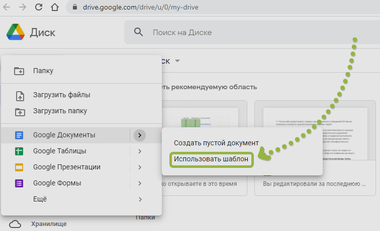Select Создать пустой документ
This screenshot has height=231, width=380.
[x=216, y=142]
